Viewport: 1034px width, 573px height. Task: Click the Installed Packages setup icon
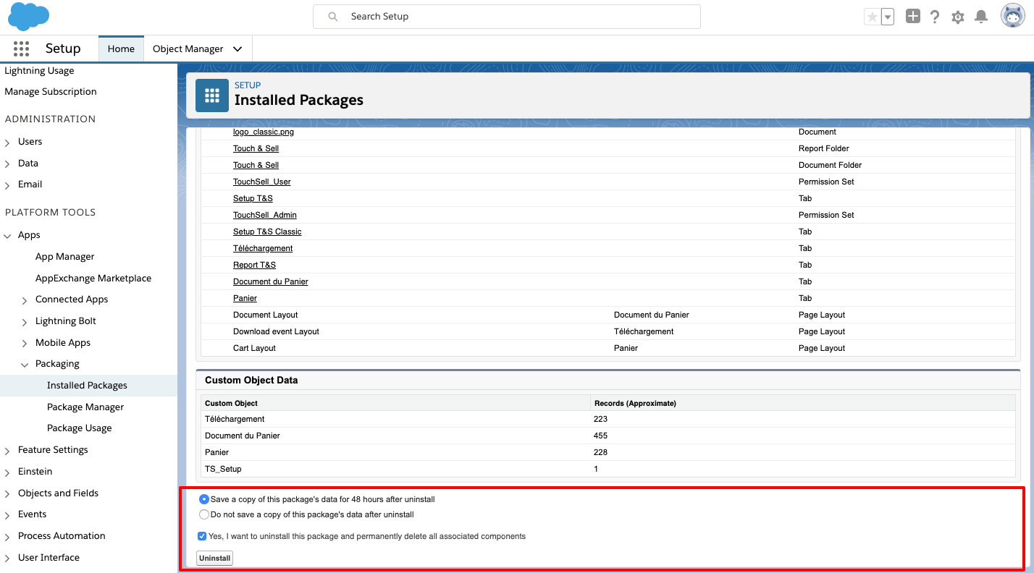coord(212,95)
